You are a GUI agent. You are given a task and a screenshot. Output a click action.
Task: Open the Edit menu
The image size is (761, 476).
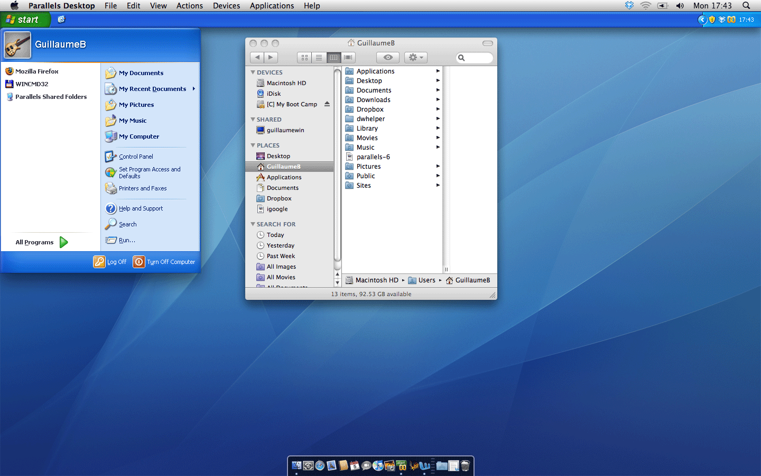(134, 5)
